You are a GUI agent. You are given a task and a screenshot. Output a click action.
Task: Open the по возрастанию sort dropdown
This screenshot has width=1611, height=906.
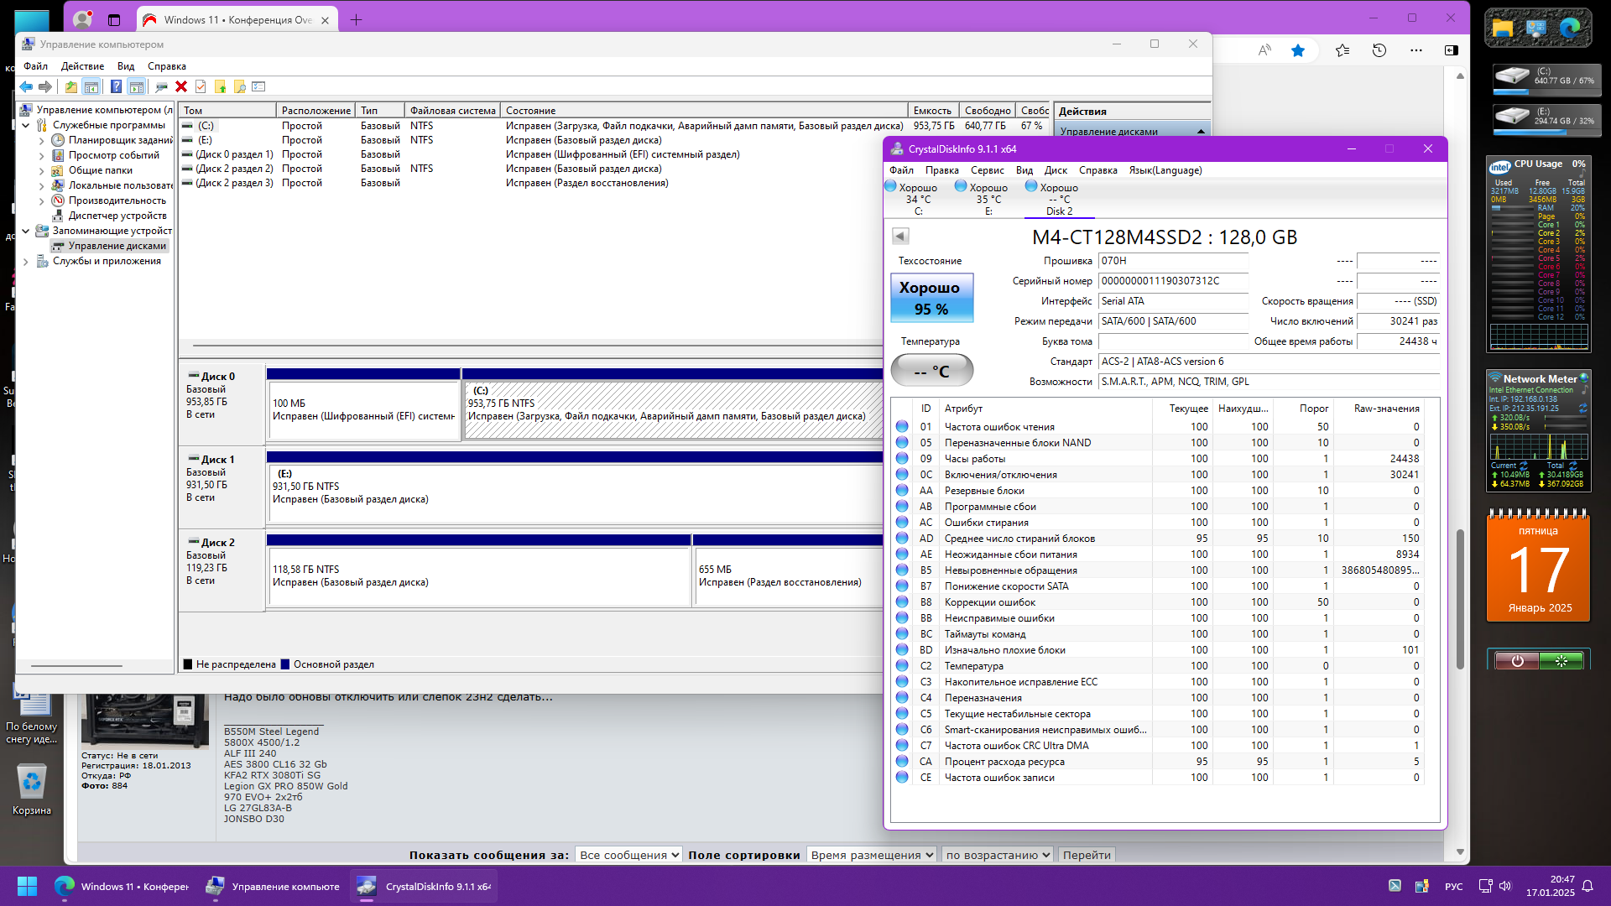998,855
